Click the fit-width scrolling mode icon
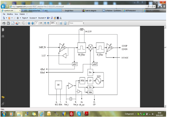 click(x=61, y=23)
